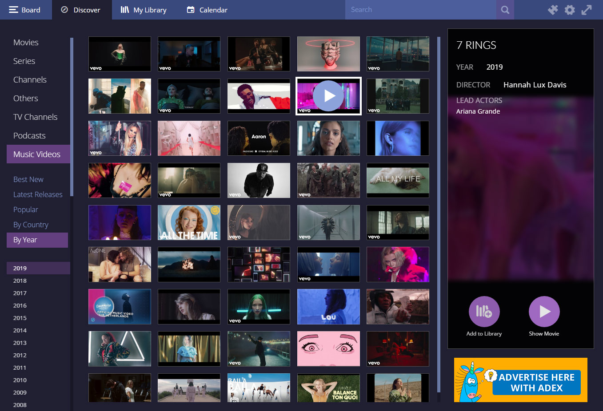Open the head with red halo thumbnail
The height and width of the screenshot is (411, 603).
tap(328, 54)
